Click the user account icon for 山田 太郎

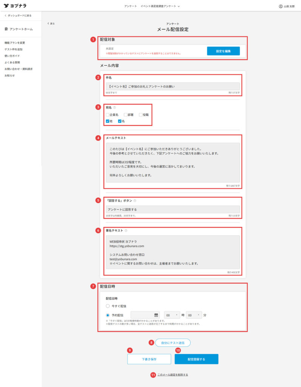pos(281,6)
